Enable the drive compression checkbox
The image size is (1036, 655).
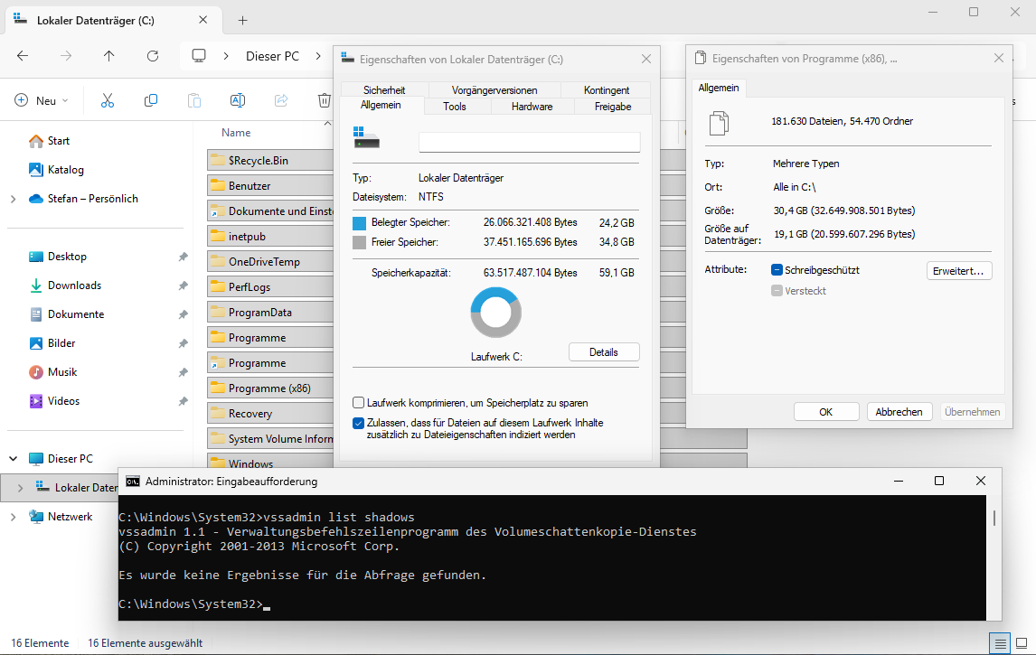tap(359, 403)
